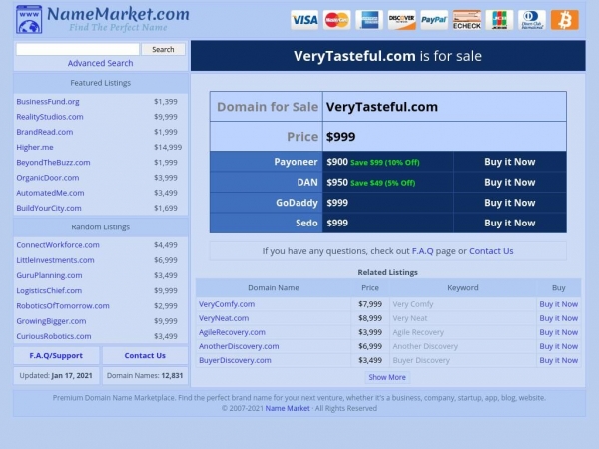The height and width of the screenshot is (449, 599).
Task: Click the Bitcoin payment icon
Action: pos(565,20)
